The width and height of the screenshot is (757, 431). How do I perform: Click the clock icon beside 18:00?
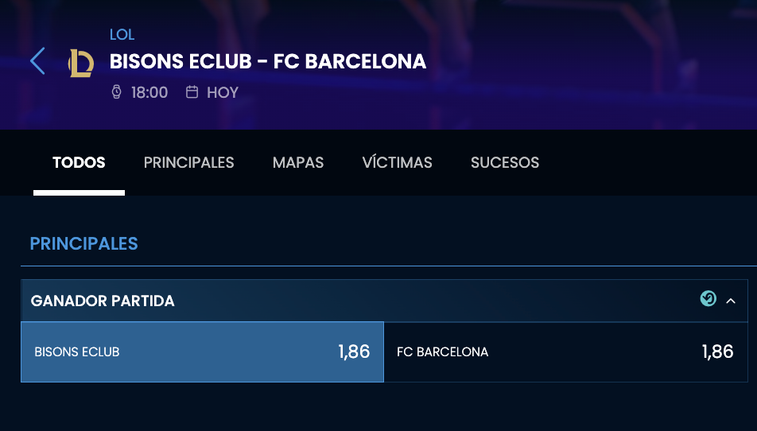tap(116, 92)
